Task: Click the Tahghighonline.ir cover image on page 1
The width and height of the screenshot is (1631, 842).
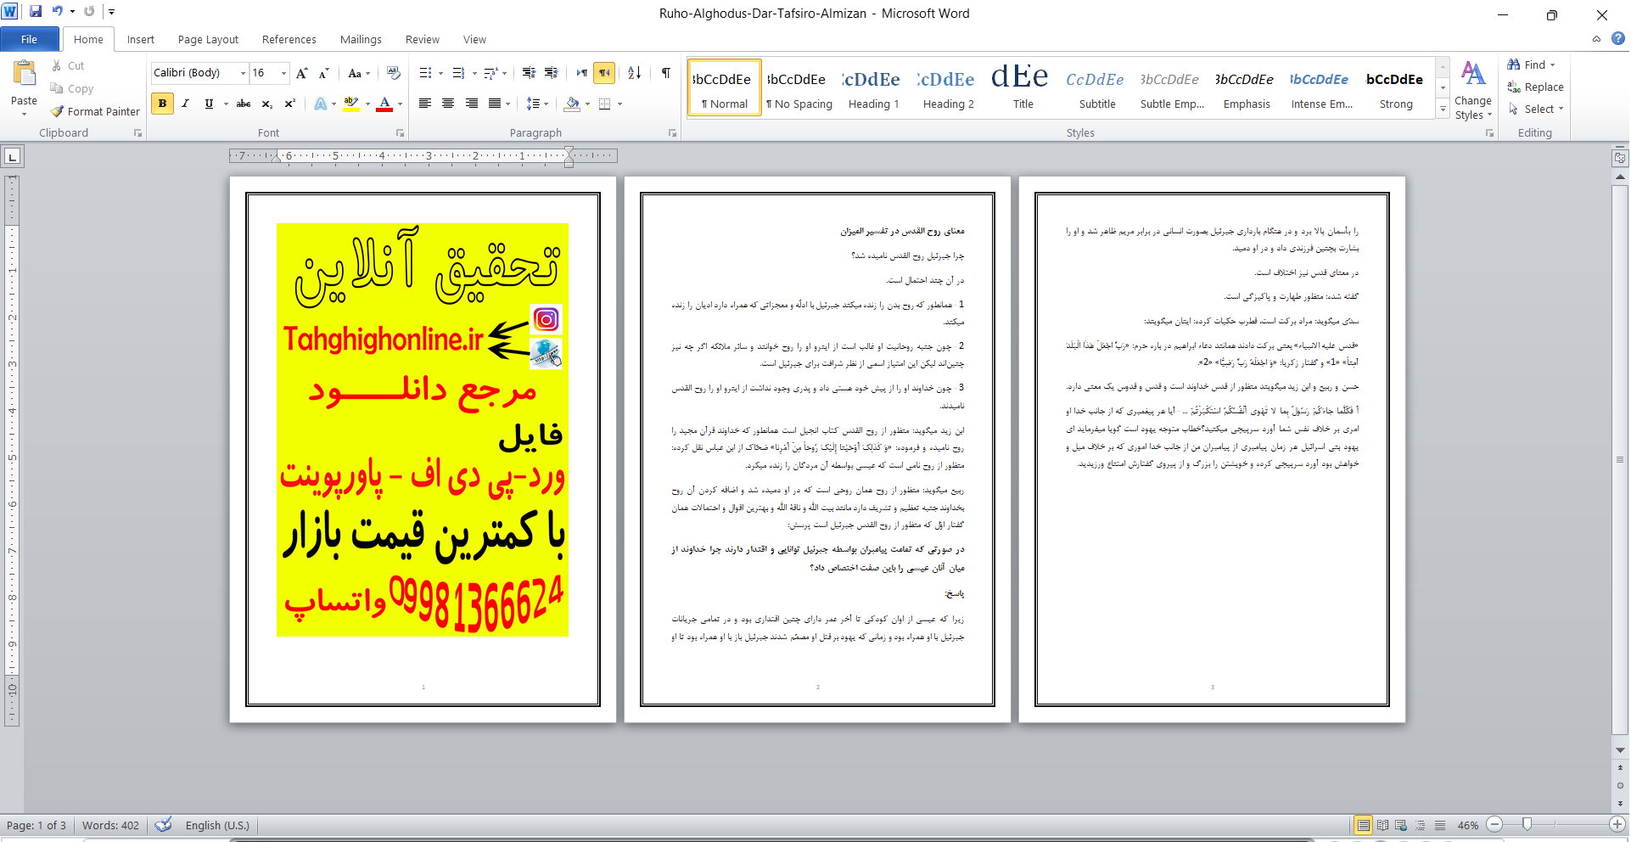Action: (423, 429)
